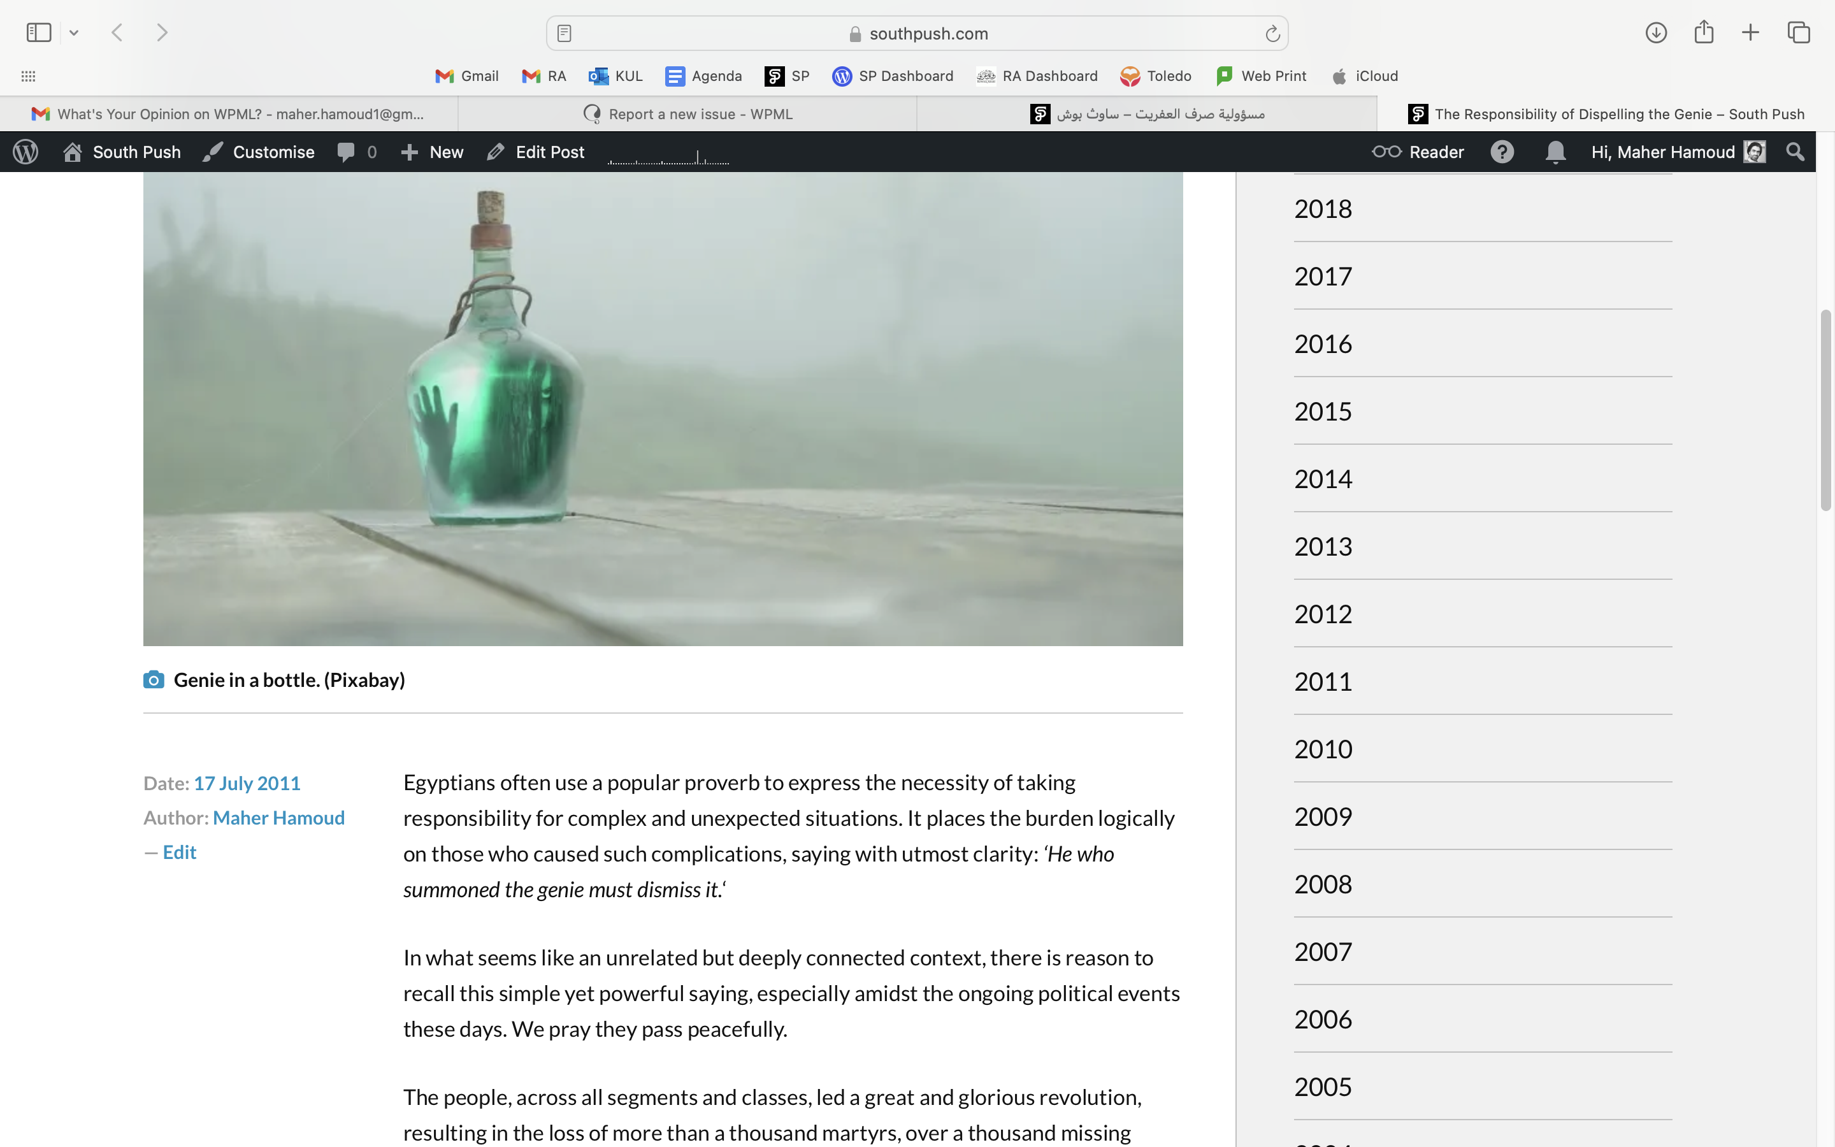The width and height of the screenshot is (1835, 1147).
Task: Open the favorites grid icon
Action: (x=28, y=76)
